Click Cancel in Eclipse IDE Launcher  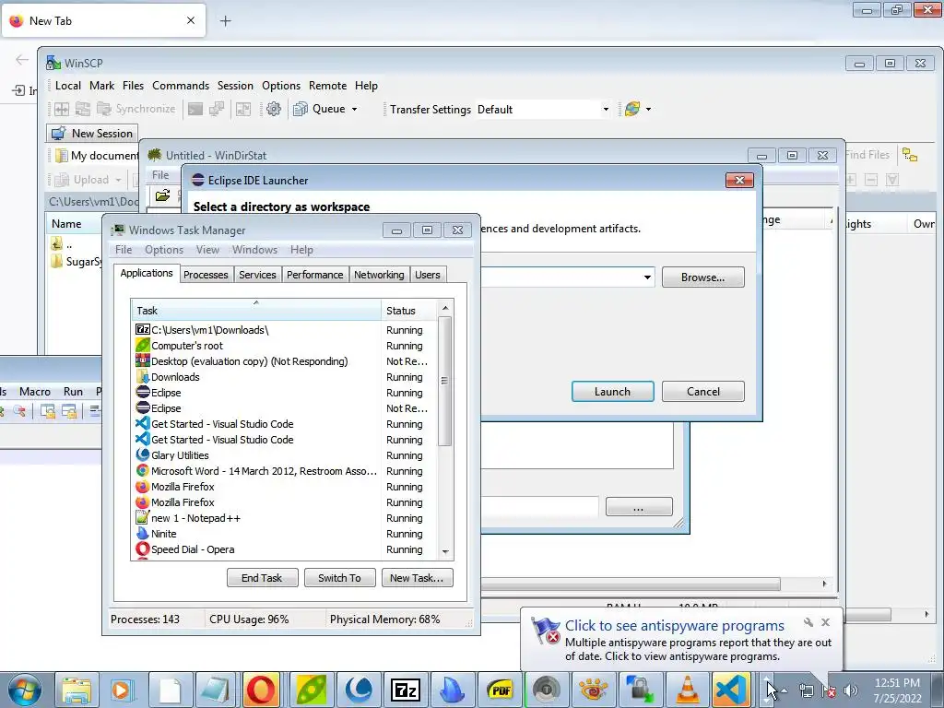703,391
